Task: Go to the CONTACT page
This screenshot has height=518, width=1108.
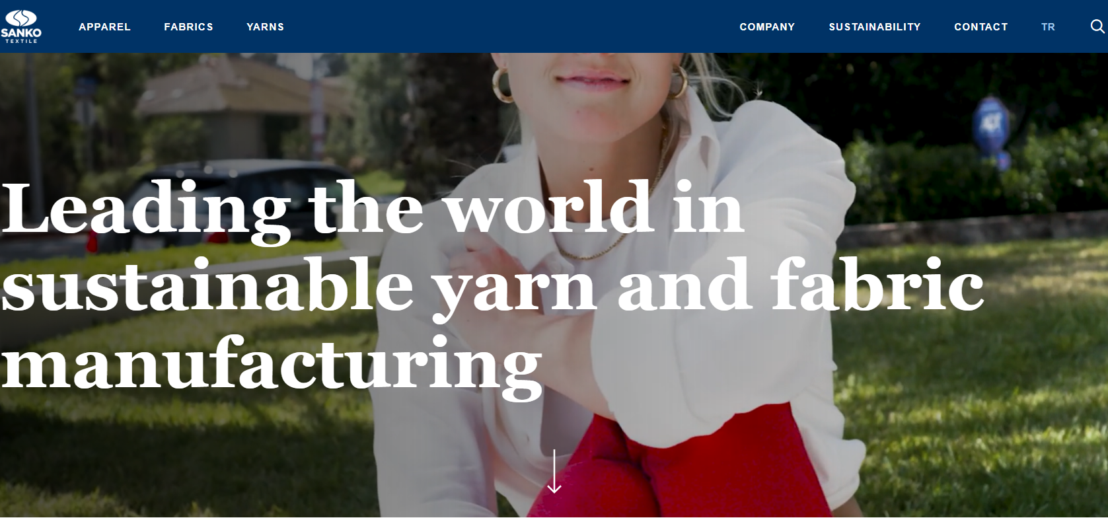Action: pyautogui.click(x=981, y=27)
